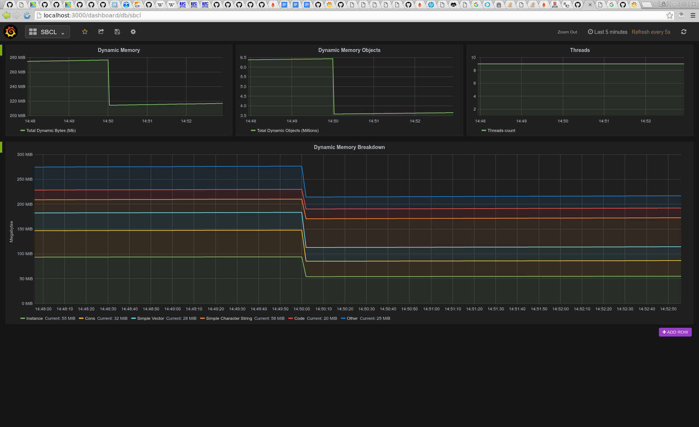Toggle Total Dynamic Bytes (Mb) series visibility
The width and height of the screenshot is (699, 427).
click(51, 130)
